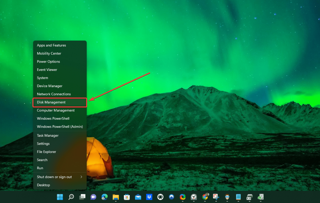The width and height of the screenshot is (320, 203).
Task: Open Task View from the taskbar
Action: [82, 197]
